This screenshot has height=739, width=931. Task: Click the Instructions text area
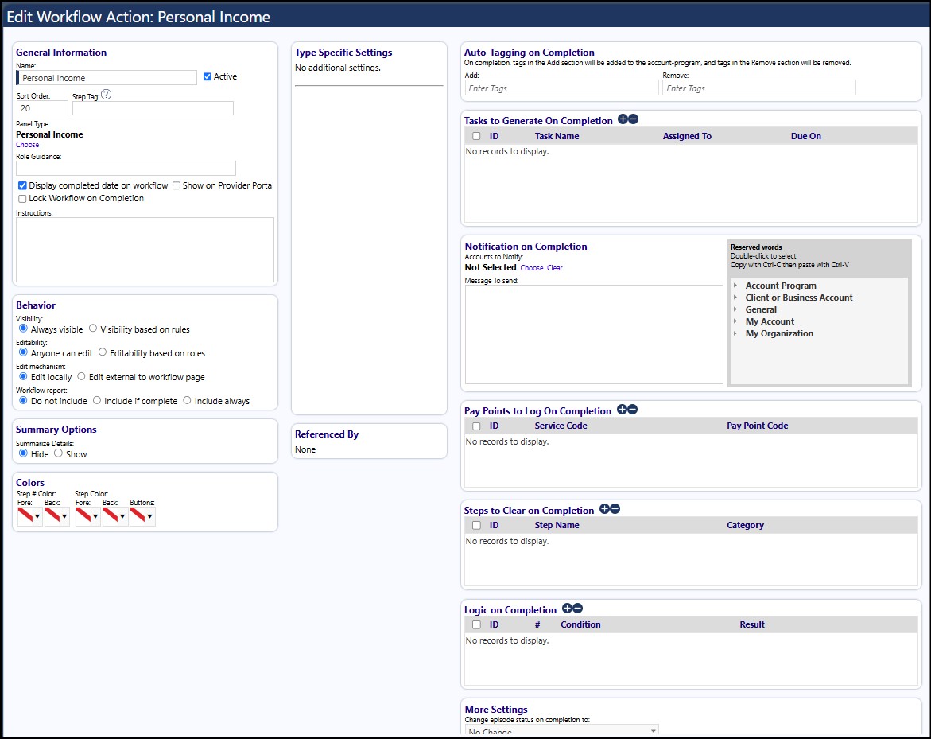click(145, 250)
